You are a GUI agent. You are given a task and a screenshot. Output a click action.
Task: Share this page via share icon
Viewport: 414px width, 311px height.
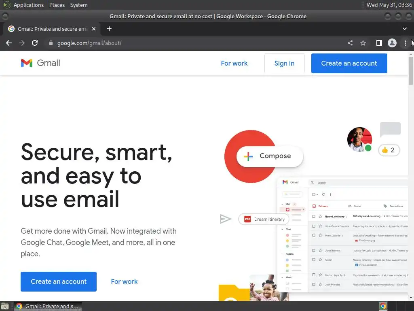point(350,43)
